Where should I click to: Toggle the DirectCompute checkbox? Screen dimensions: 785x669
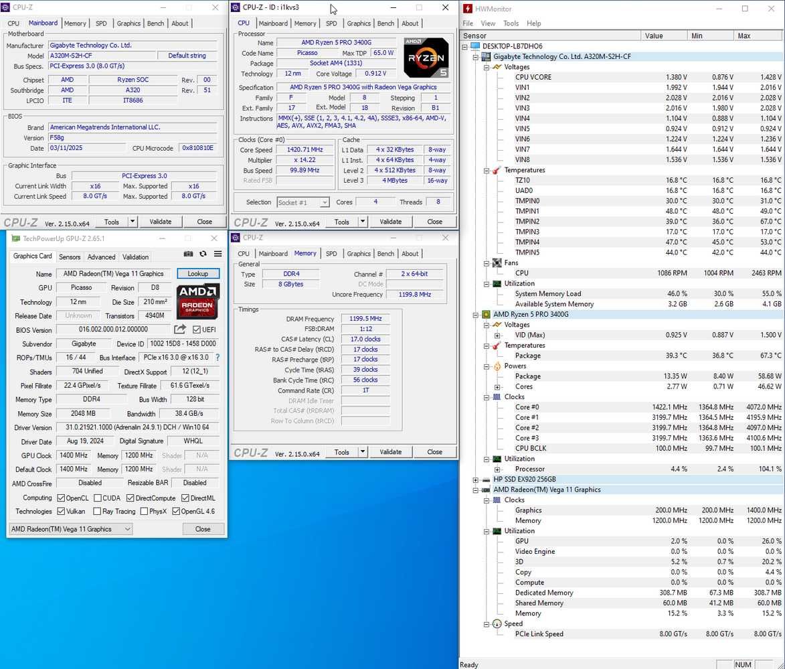click(x=130, y=498)
